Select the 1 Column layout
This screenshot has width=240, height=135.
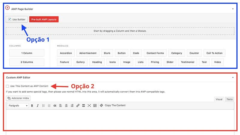27,53
